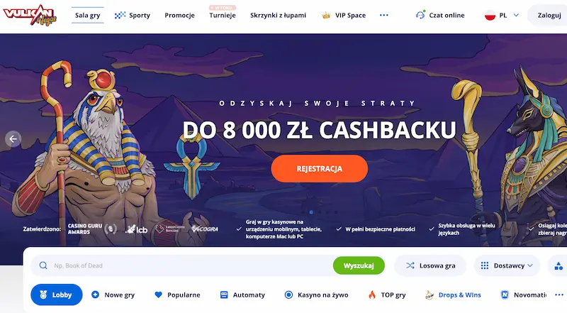567x313 pixels.
Task: Click the search magnifier icon
Action: click(x=43, y=265)
